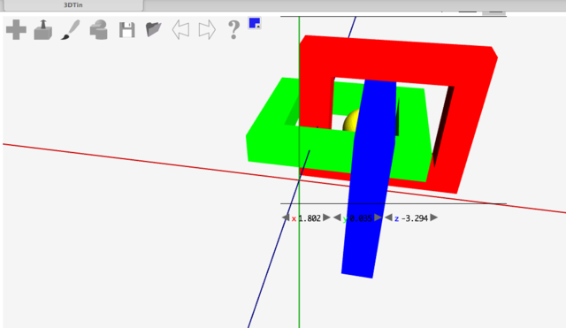Click the z value -3.294 field
This screenshot has width=566, height=328.
coord(415,218)
